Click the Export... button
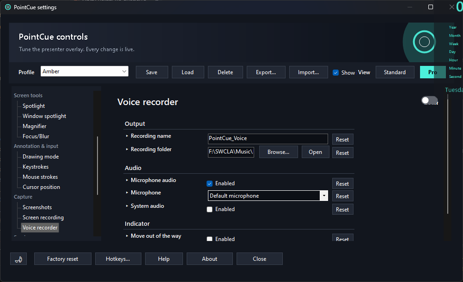Viewport: 463px width, 282px height. pyautogui.click(x=266, y=72)
